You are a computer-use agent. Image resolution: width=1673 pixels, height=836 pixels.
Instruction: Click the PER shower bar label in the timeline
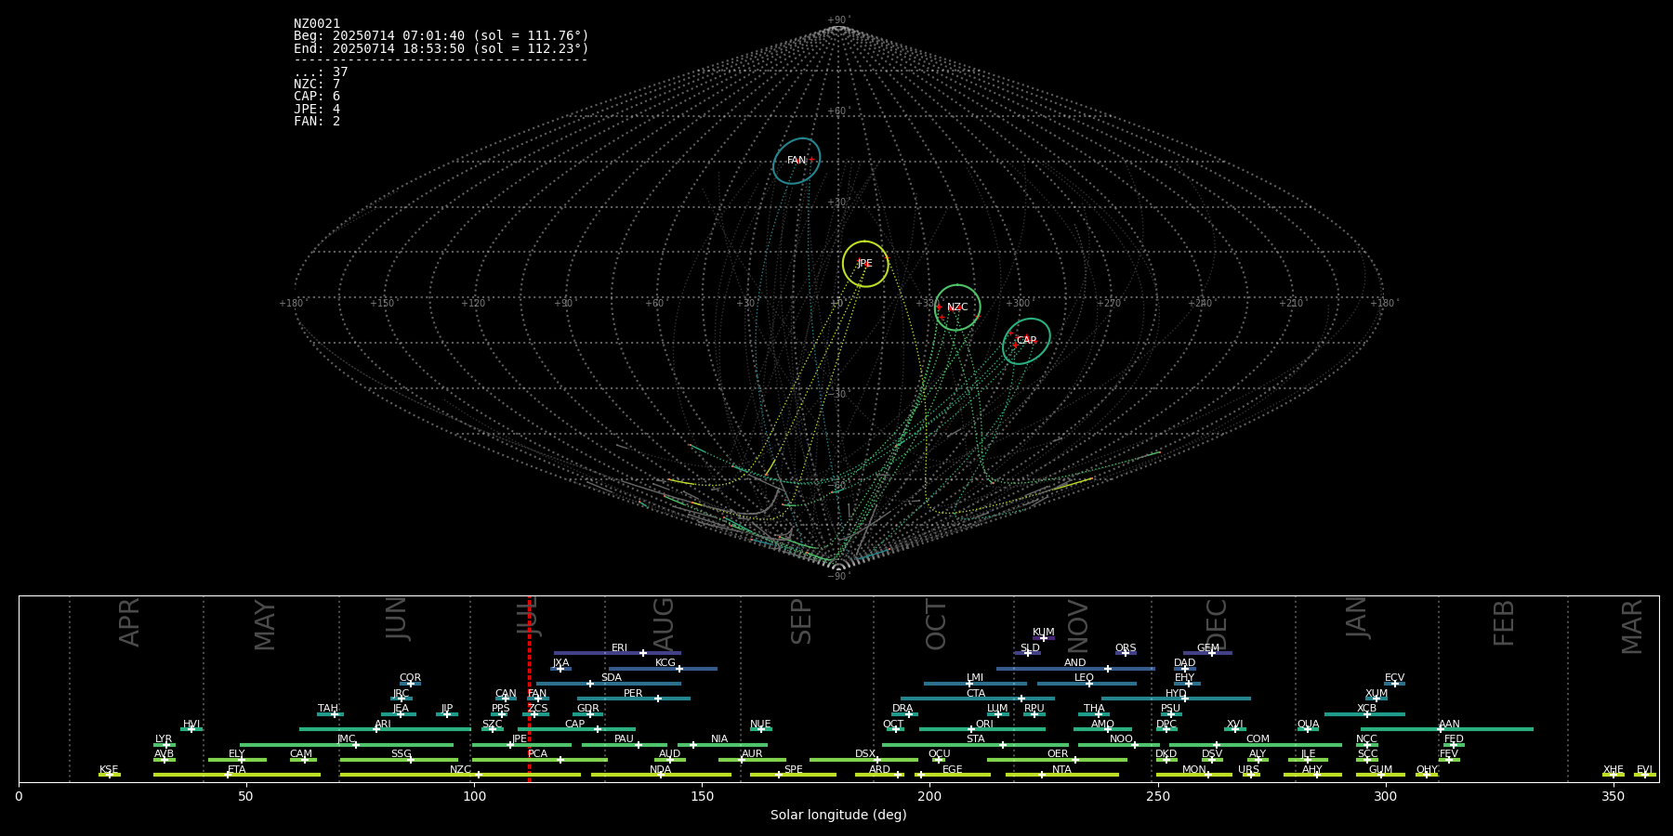click(x=633, y=694)
